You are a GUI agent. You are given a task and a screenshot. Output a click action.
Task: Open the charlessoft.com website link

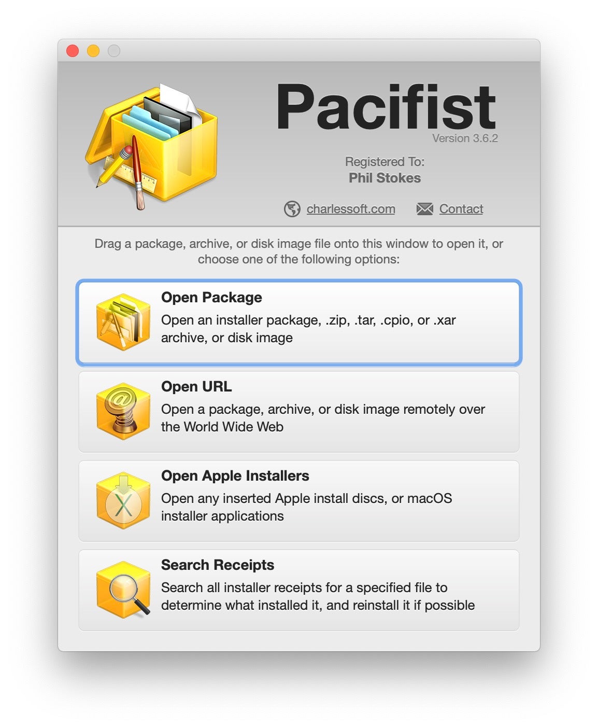[x=351, y=209]
